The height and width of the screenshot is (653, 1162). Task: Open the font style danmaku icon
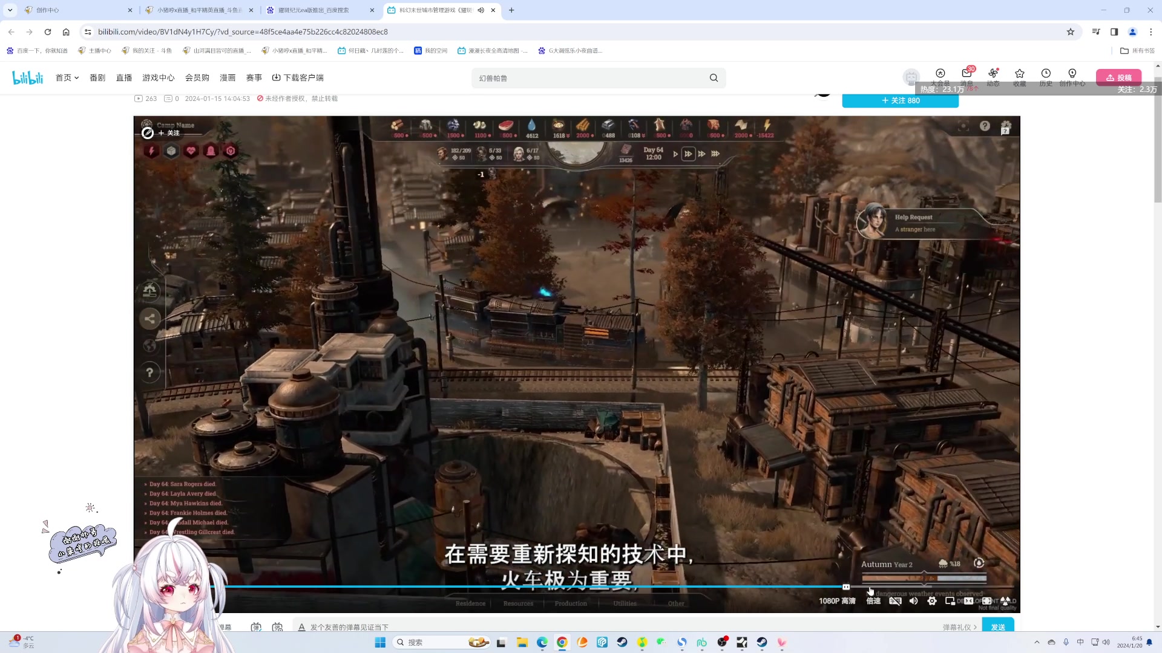point(301,627)
